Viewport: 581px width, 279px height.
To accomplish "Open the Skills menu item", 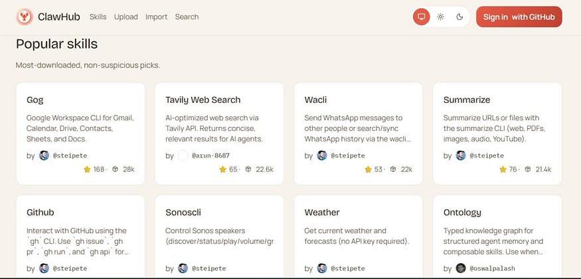I will click(x=98, y=17).
